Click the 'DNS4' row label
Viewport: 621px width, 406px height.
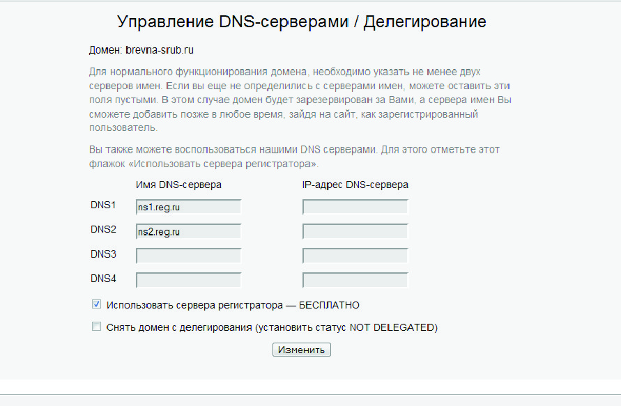(103, 279)
